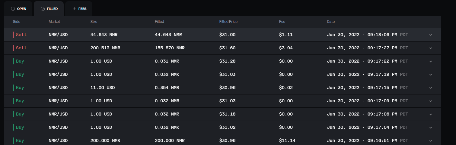Expand the Buy order at 09:17:22 PM
456x145 pixels.
point(431,61)
